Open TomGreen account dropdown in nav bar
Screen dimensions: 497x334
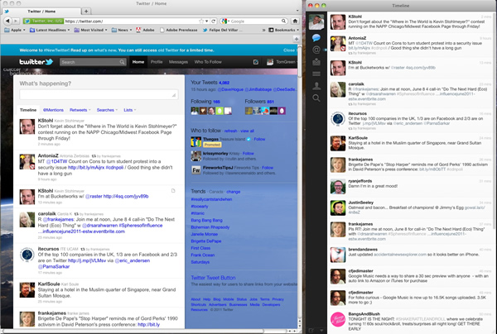(x=282, y=62)
